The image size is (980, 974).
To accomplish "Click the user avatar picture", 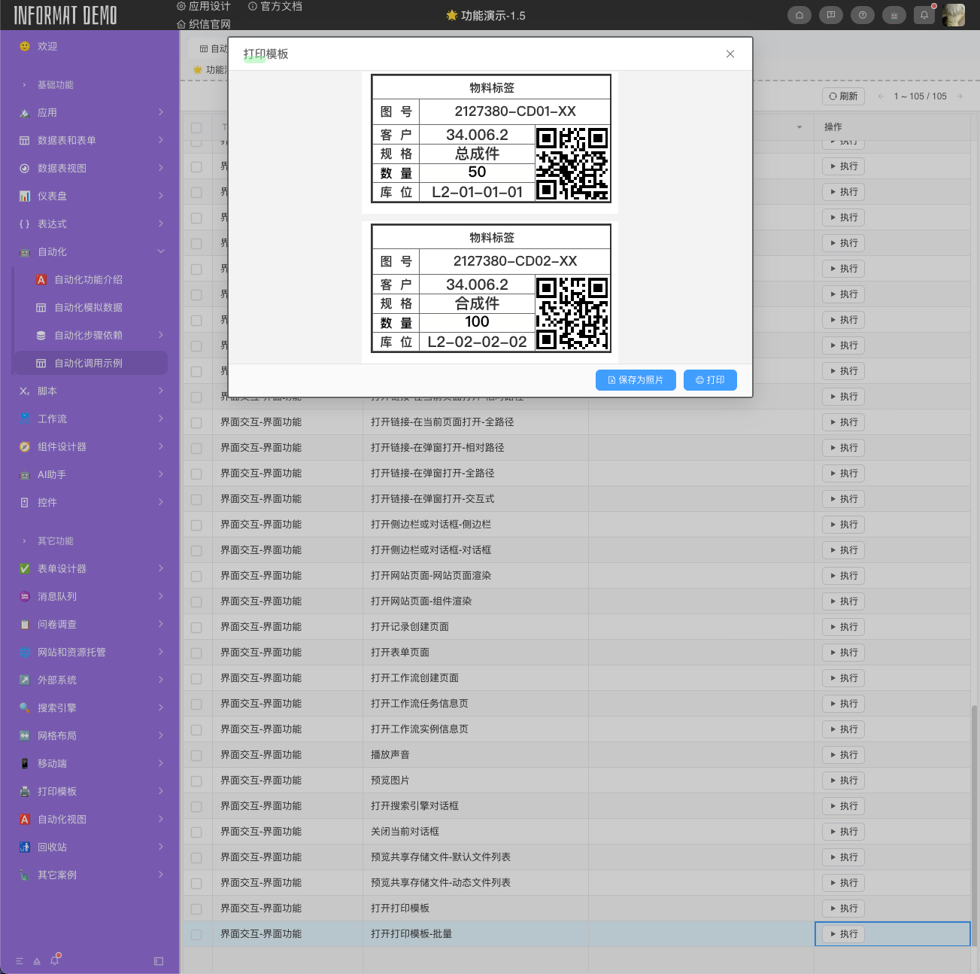I will (954, 15).
